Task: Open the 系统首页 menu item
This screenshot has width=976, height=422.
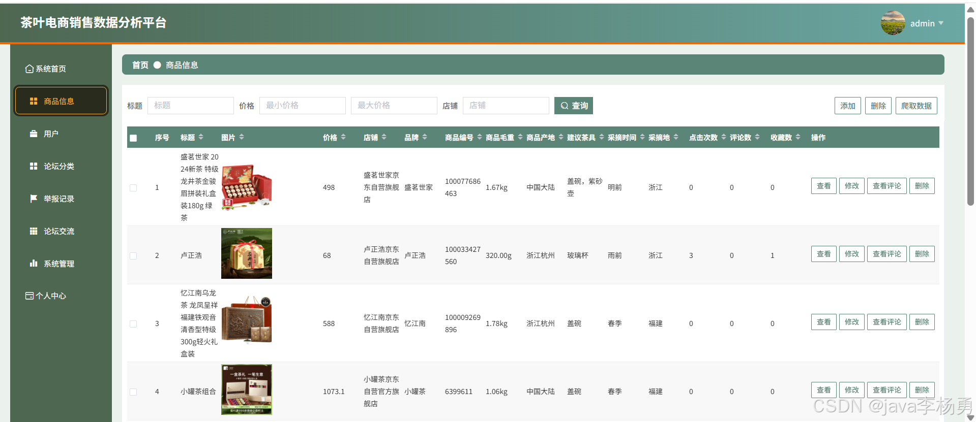Action: (61, 69)
